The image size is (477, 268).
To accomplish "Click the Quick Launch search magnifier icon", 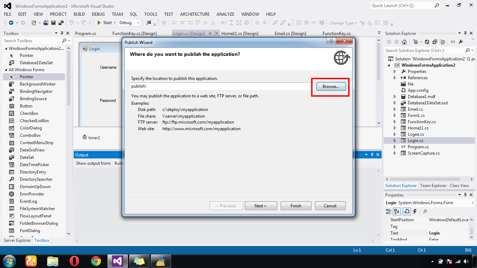I will point(436,5).
